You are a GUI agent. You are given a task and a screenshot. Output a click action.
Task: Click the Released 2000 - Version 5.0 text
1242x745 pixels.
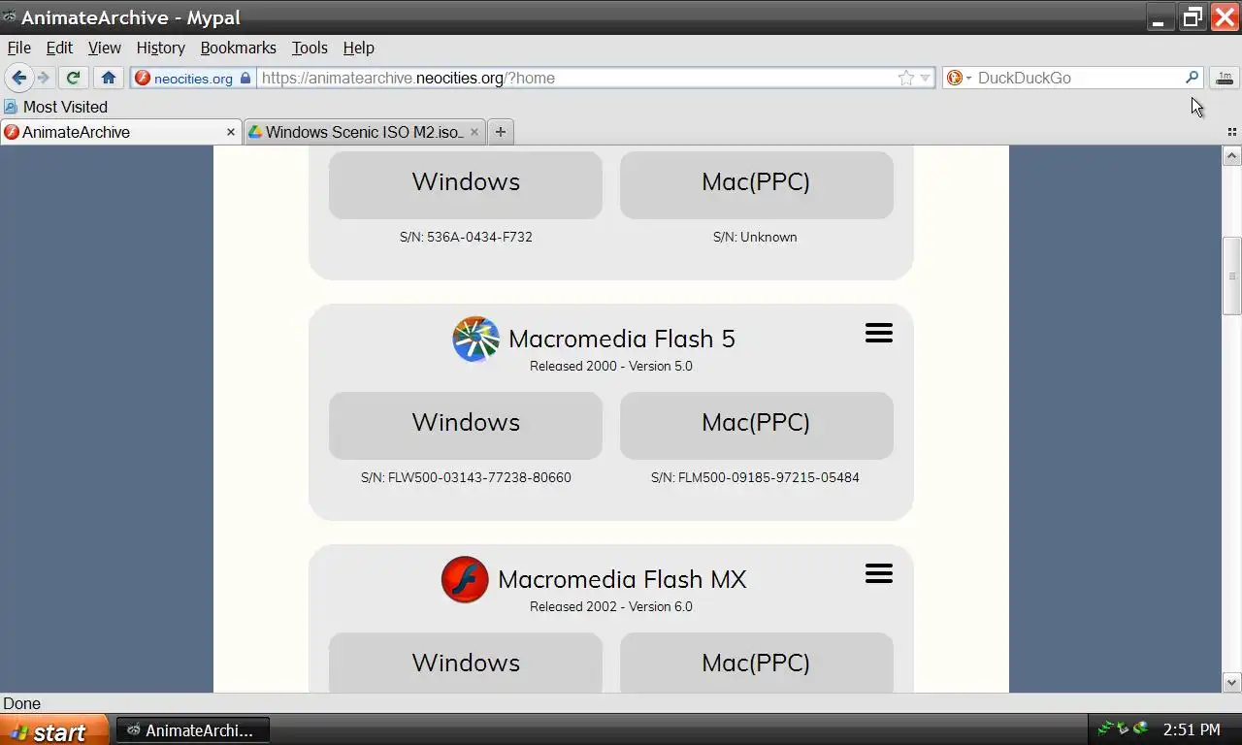pos(611,366)
